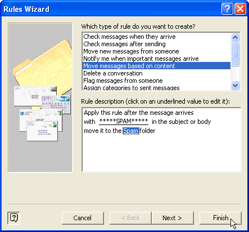Click the rule list scrollbar thumb
This screenshot has height=232, width=249.
235,54
